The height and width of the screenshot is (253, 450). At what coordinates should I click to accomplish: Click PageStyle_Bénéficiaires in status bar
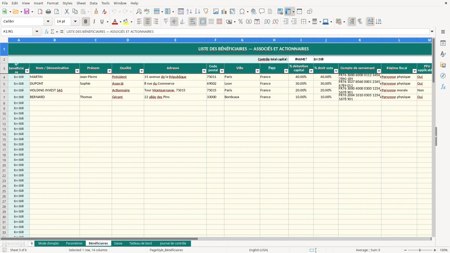[166, 250]
